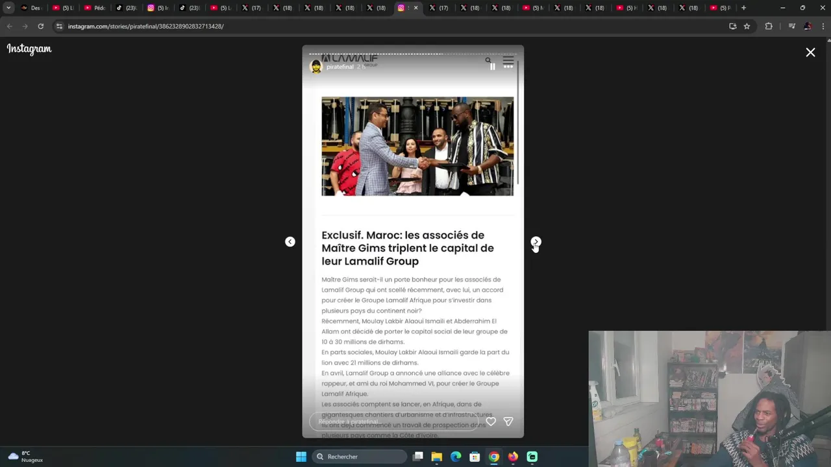This screenshot has height=467, width=831.
Task: Open the piratefinal username link
Action: [340, 67]
